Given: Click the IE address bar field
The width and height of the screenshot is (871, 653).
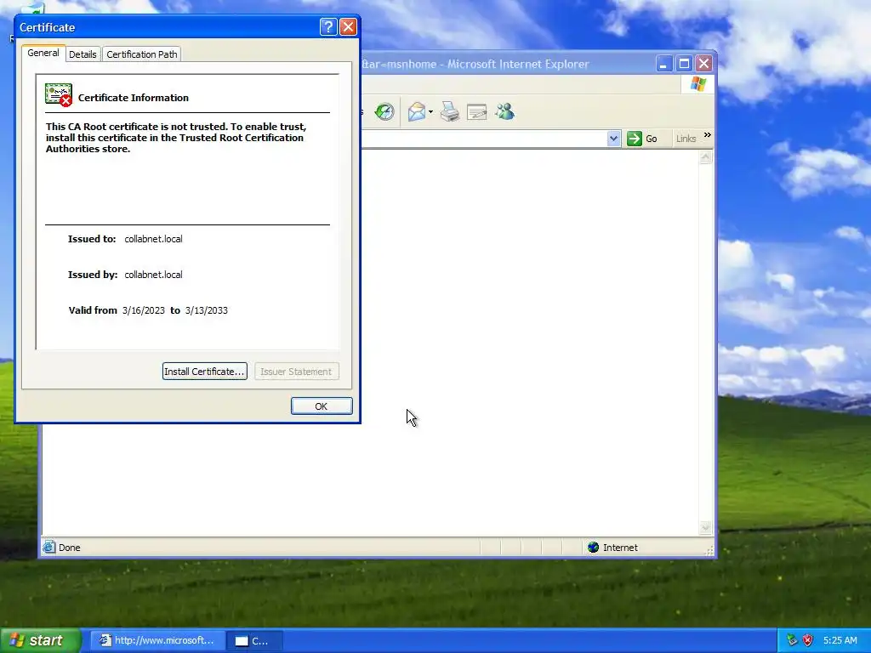Looking at the screenshot, I should point(484,139).
